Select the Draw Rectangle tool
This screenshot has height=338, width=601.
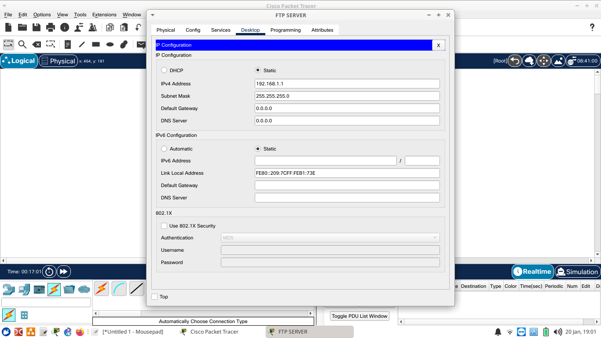pyautogui.click(x=96, y=44)
